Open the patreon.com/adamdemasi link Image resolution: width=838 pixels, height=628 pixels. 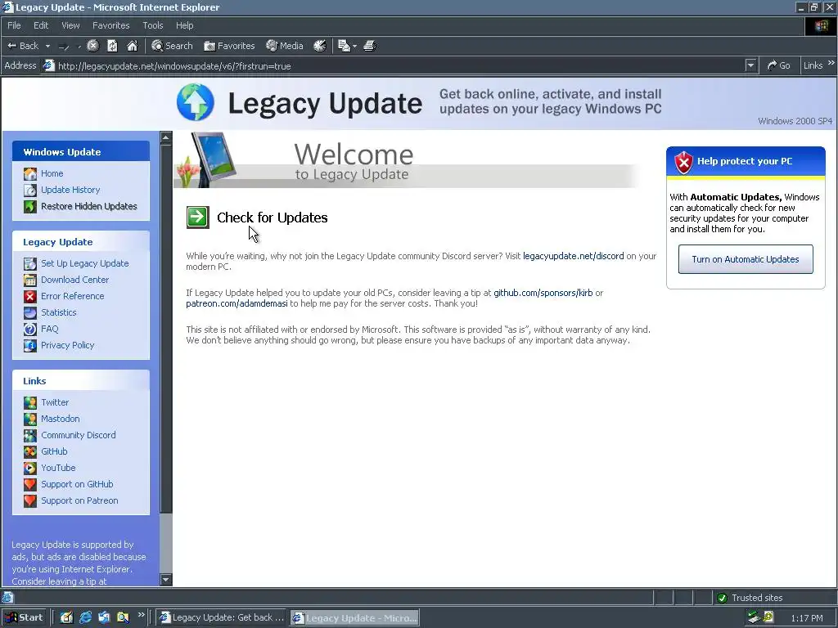pyautogui.click(x=237, y=303)
